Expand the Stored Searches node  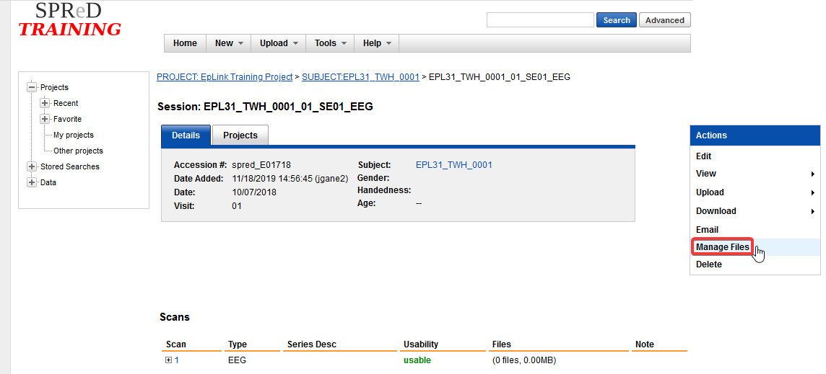(x=31, y=166)
